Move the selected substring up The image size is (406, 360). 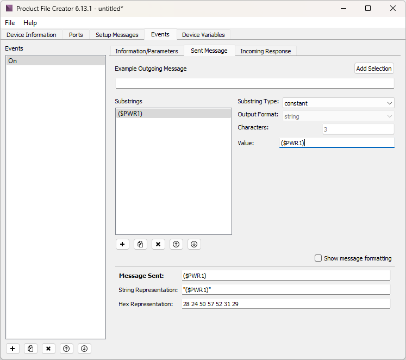[176, 244]
